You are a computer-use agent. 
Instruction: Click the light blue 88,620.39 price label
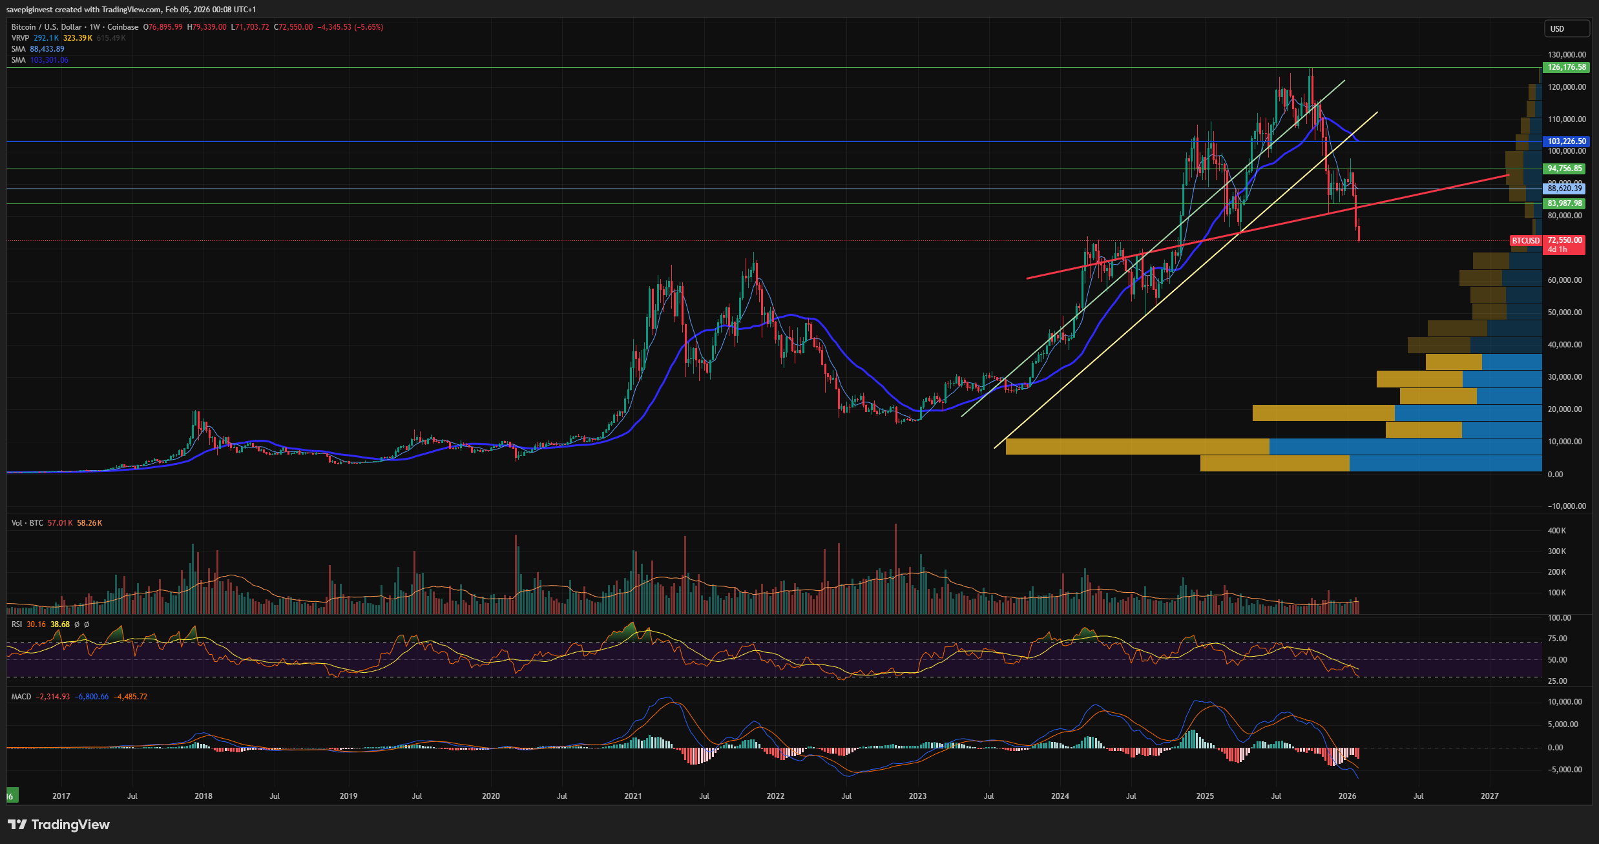click(x=1564, y=189)
